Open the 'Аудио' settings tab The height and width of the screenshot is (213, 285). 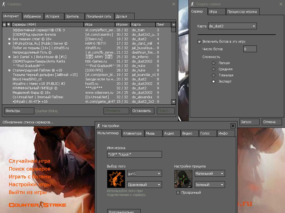point(172,133)
